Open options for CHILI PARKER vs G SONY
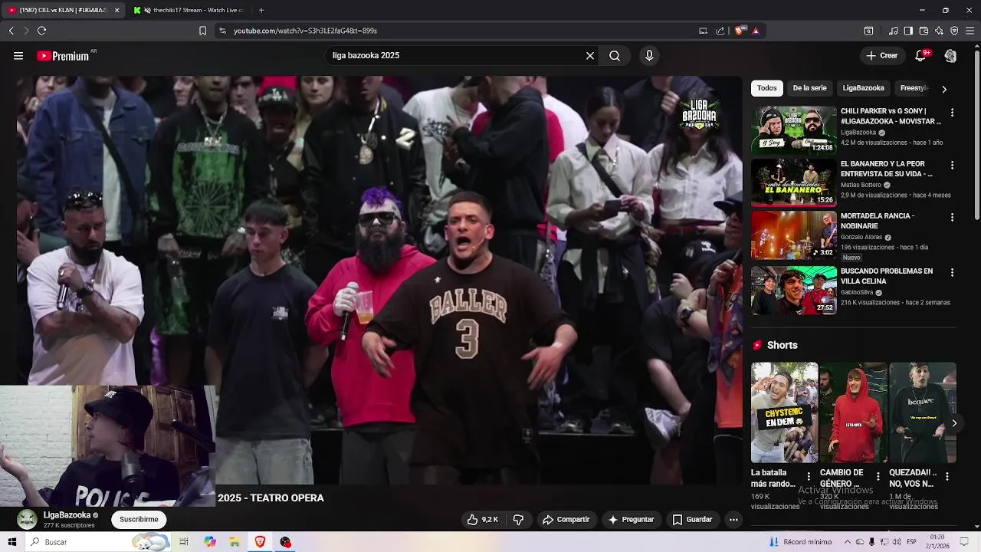 [952, 113]
